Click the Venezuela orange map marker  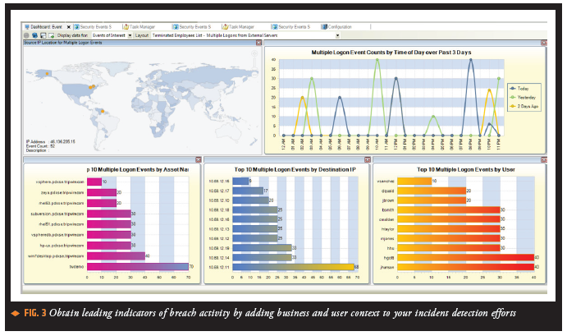coord(103,111)
